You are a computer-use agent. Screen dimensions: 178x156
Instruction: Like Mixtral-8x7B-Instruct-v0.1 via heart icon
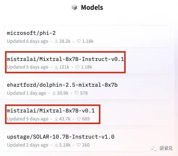77,67
